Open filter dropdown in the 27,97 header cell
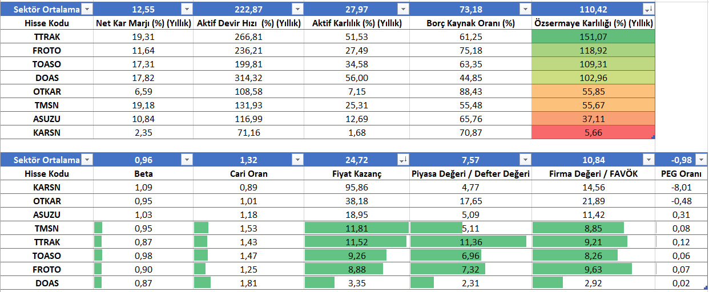The width and height of the screenshot is (709, 292). click(x=403, y=9)
